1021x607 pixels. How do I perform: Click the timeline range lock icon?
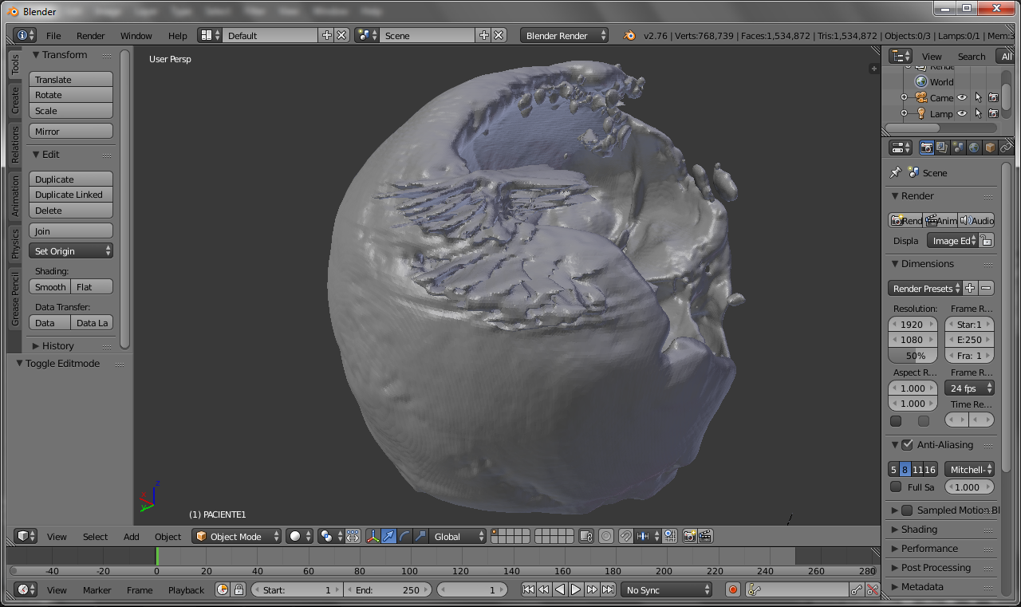[238, 590]
